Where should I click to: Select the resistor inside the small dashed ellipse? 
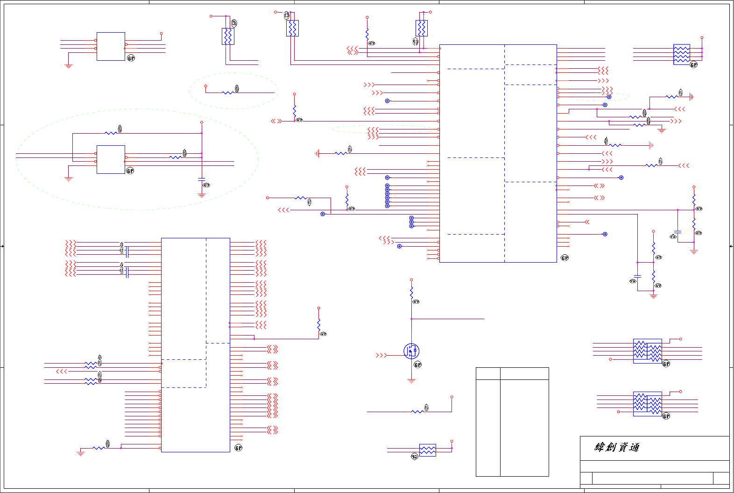tap(227, 93)
